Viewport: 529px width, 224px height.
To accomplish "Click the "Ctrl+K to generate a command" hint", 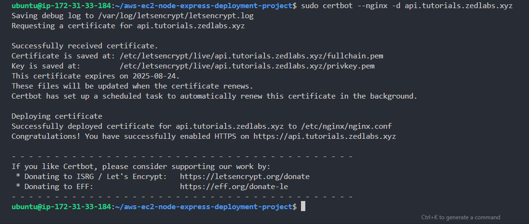I will 460,217.
